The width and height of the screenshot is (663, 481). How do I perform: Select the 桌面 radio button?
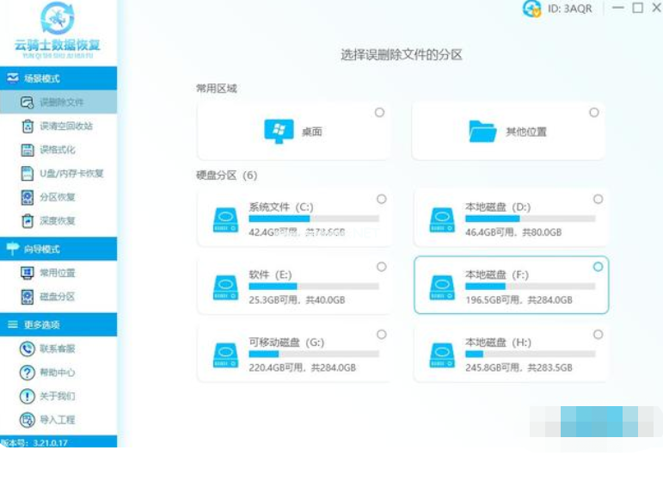379,113
